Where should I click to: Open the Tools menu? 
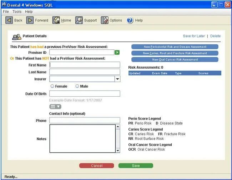[x=17, y=11]
